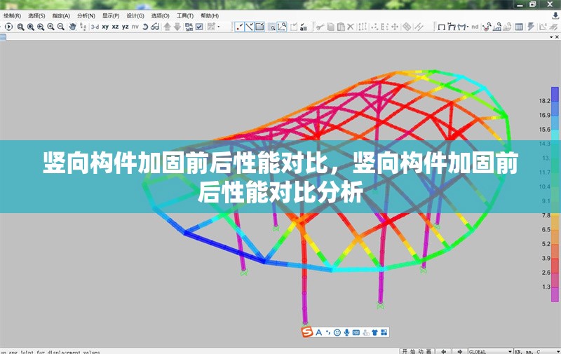
Task: Open the Show Forces/Stresses dropdown icon
Action: [463, 27]
